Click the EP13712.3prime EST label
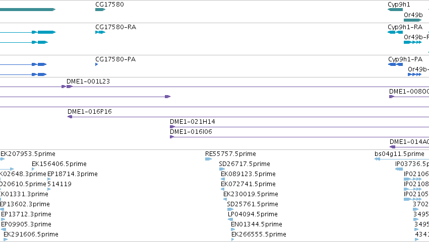Viewport: 429px width, 242px height. pyautogui.click(x=26, y=214)
